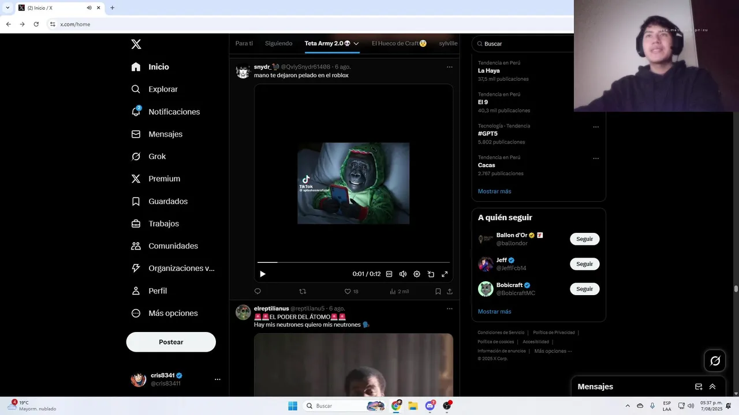Viewport: 739px width, 415px height.
Task: Go back in browser
Action: click(8, 24)
